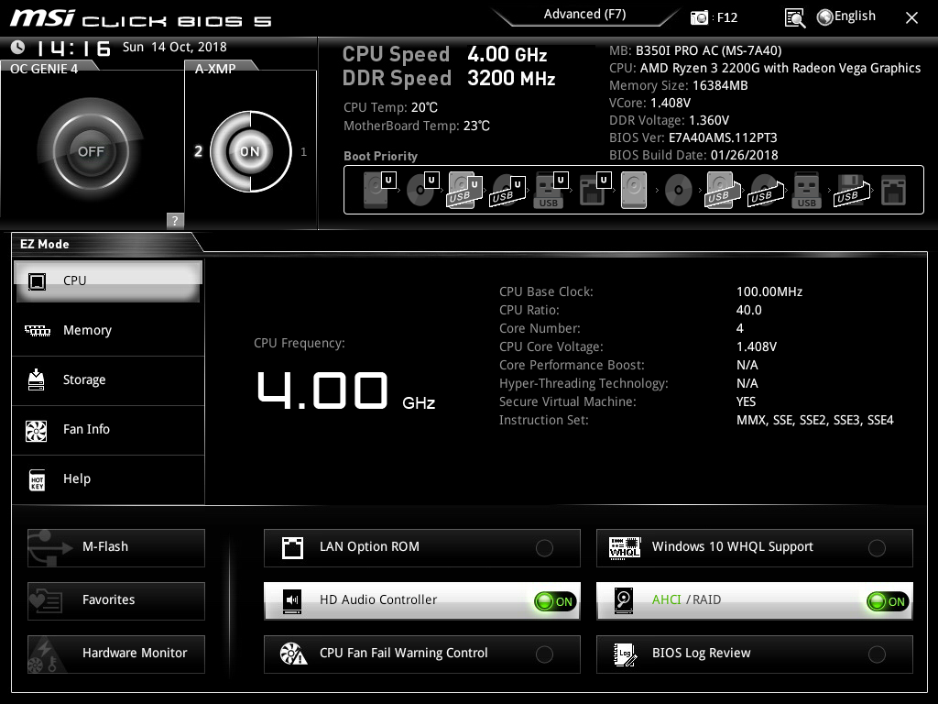Click the CPU Ratio value 40.0
The height and width of the screenshot is (704, 938).
[749, 310]
